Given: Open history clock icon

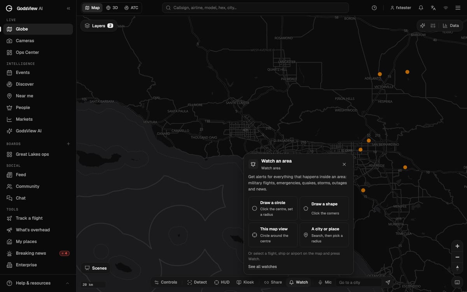Looking at the screenshot, I should click(374, 8).
